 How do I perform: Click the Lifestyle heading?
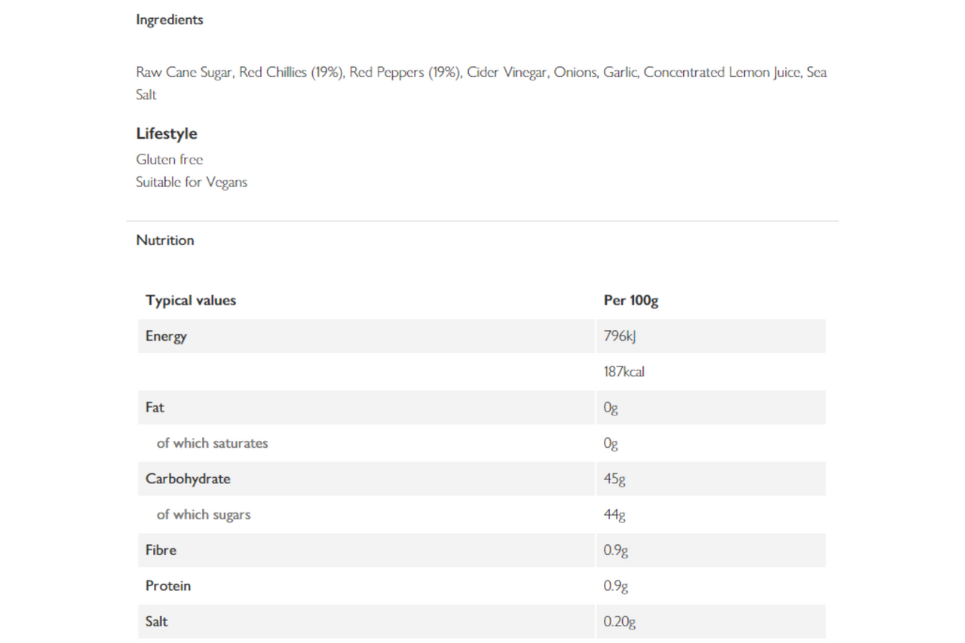pyautogui.click(x=167, y=133)
